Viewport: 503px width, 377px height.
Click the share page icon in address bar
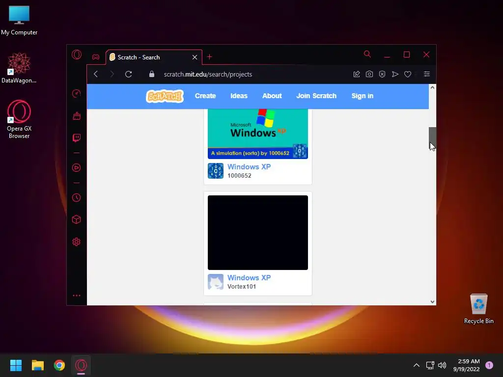point(357,74)
